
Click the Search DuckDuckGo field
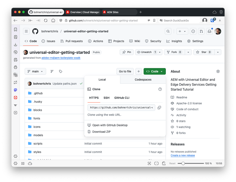tap(179, 21)
